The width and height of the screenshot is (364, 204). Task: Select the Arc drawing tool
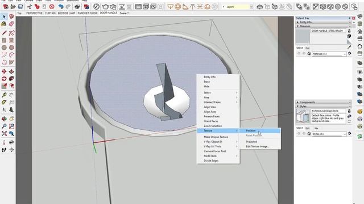click(4, 55)
